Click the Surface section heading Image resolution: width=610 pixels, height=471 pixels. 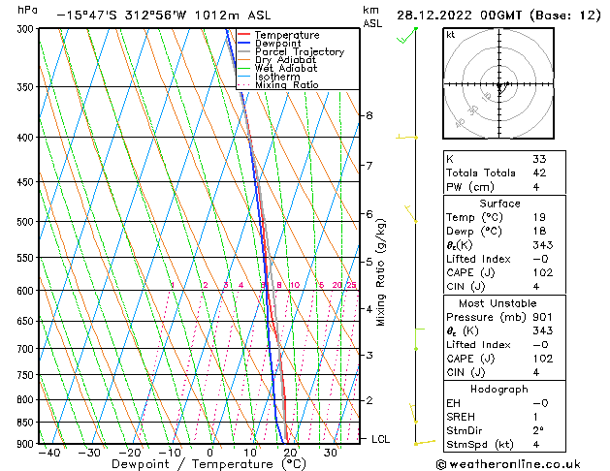499,204
